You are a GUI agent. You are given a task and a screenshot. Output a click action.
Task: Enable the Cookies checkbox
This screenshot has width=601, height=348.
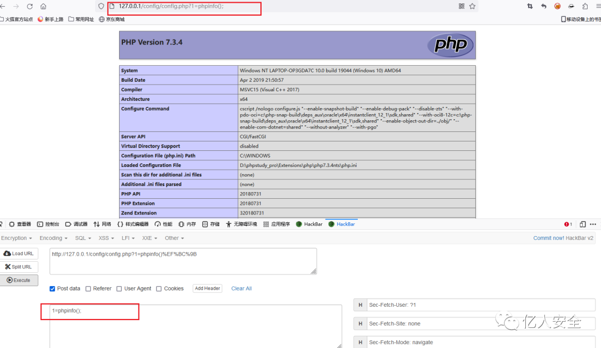tap(159, 288)
